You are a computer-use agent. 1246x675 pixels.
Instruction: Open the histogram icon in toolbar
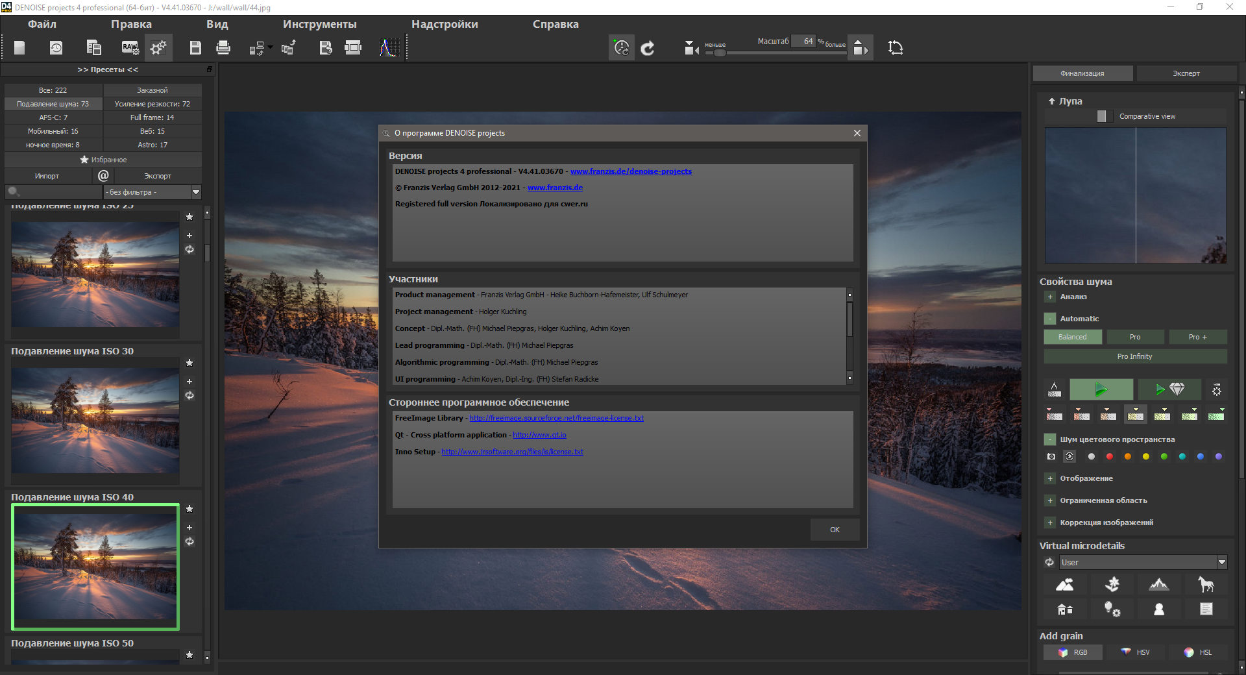pos(389,47)
